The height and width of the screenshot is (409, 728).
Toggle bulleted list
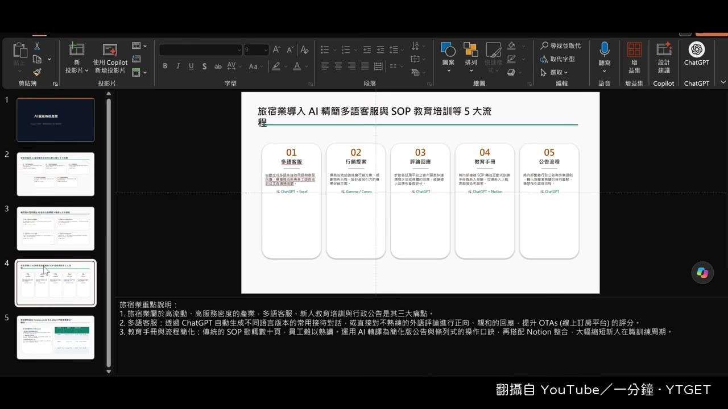pos(325,50)
